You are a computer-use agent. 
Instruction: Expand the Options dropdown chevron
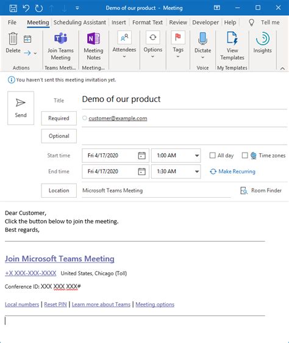[153, 57]
